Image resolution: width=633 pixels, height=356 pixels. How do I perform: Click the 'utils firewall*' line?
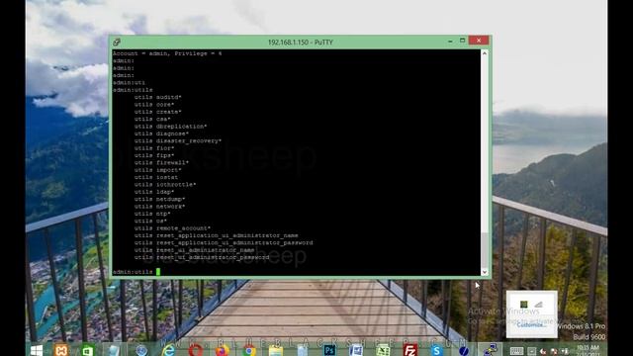pos(162,162)
